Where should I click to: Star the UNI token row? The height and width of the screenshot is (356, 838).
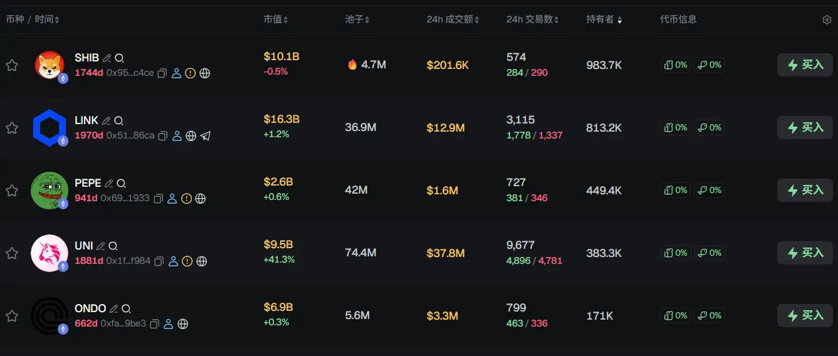tap(12, 253)
